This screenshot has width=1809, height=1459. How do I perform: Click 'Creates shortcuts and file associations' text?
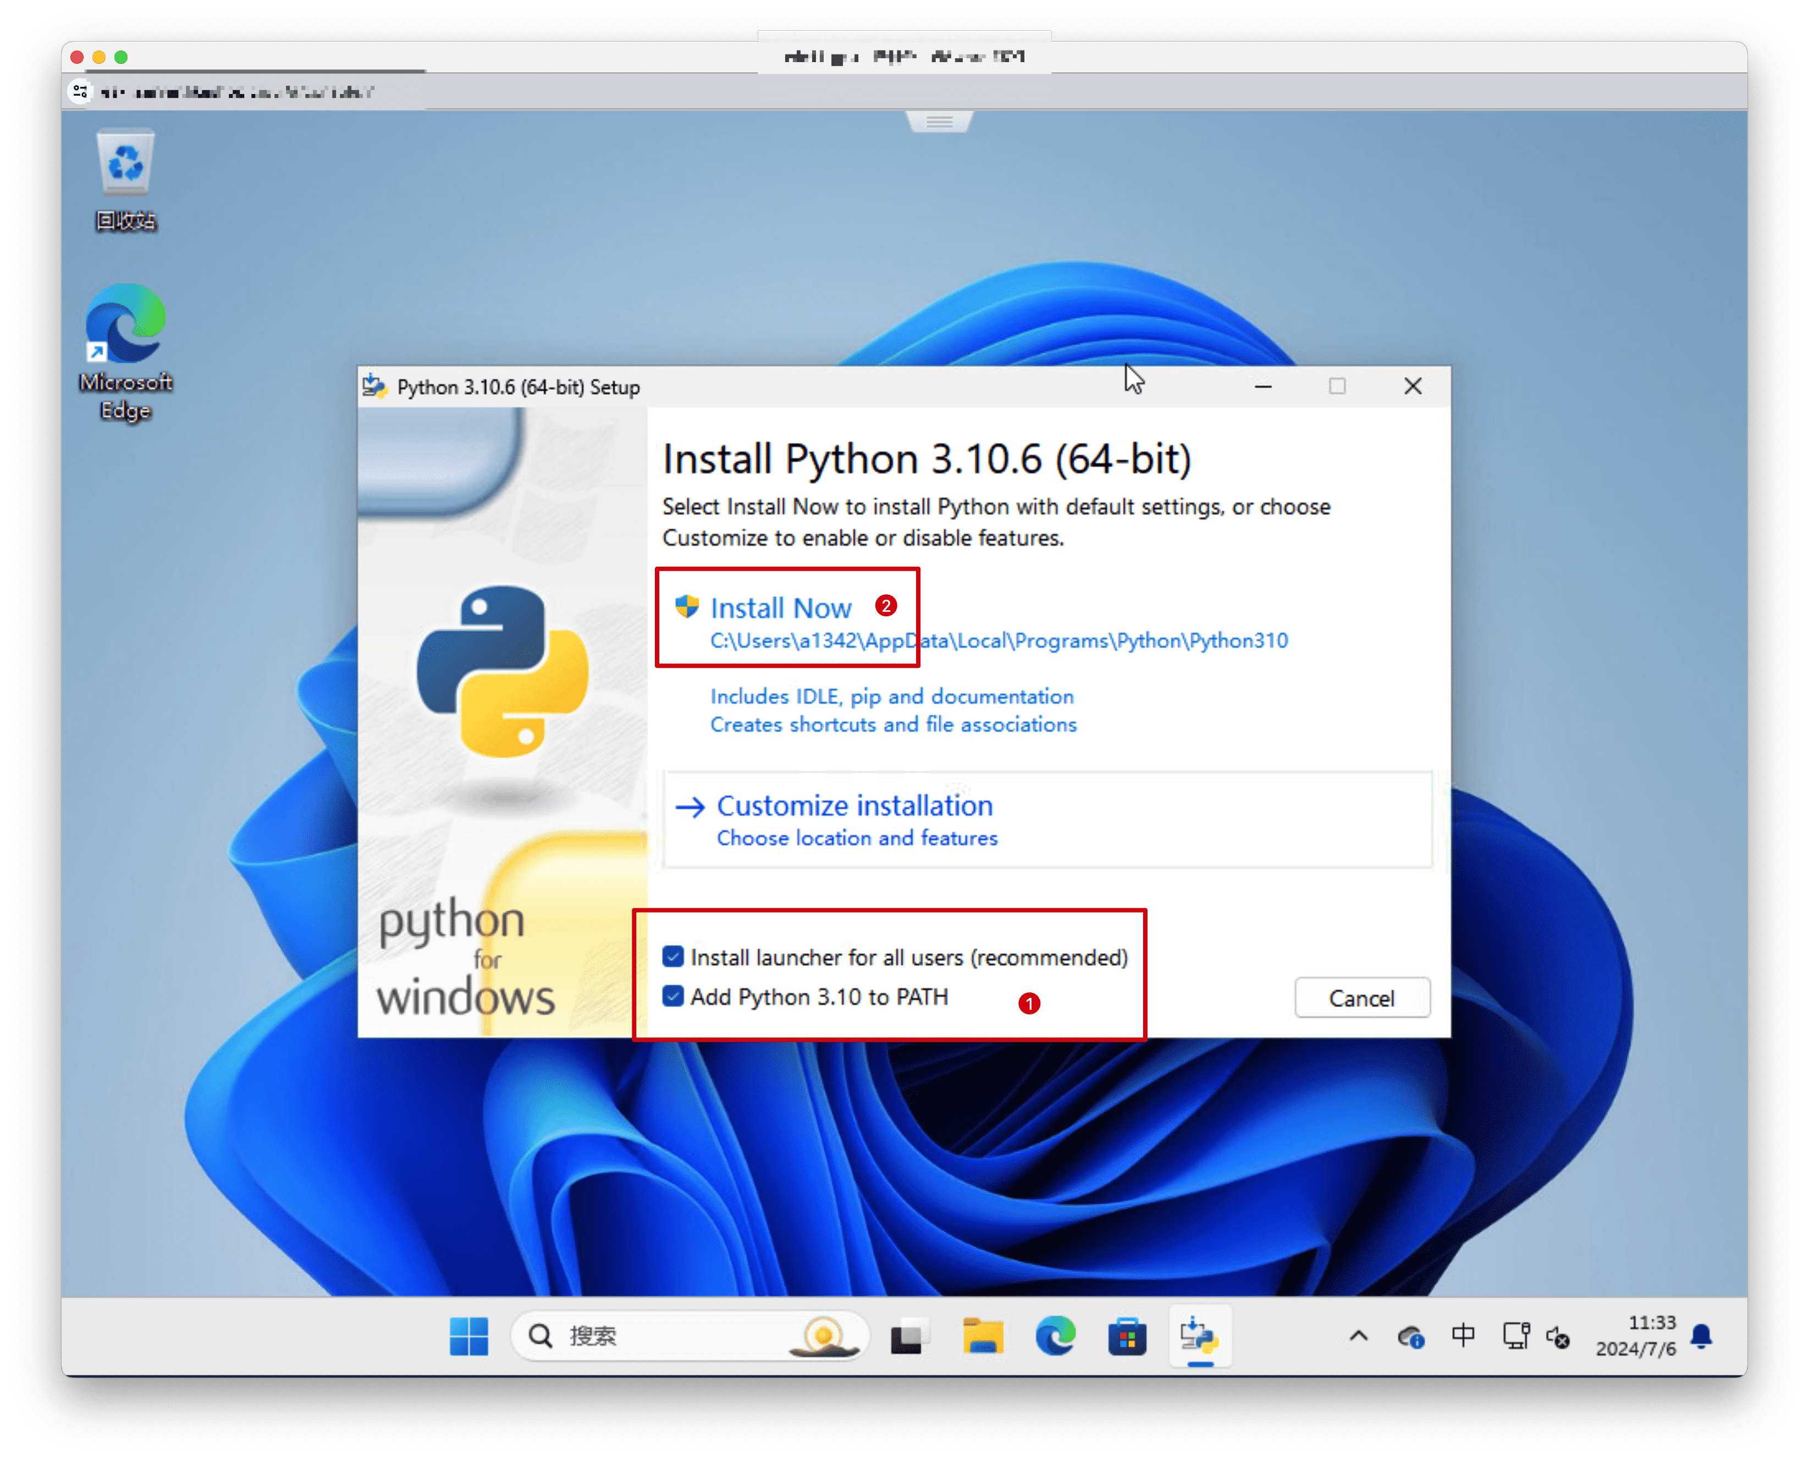tap(894, 725)
